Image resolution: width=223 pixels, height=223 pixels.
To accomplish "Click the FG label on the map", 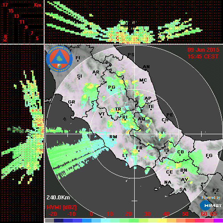I will point(209,156).
